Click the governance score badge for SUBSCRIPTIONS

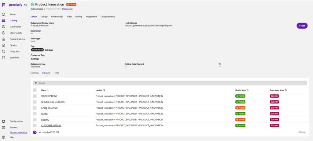tap(274, 96)
